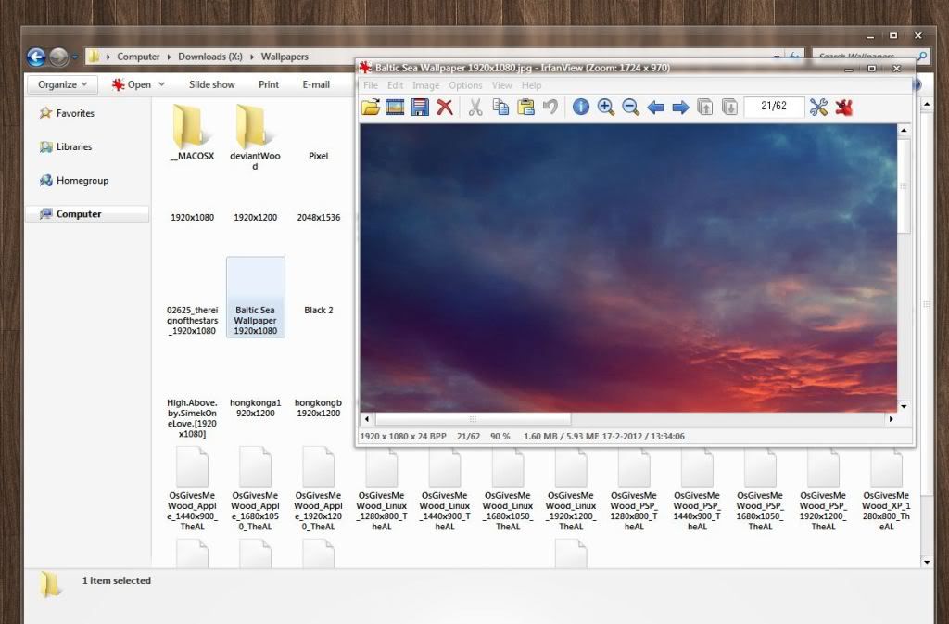Open the Options menu in IrfanView
949x624 pixels.
tap(465, 85)
